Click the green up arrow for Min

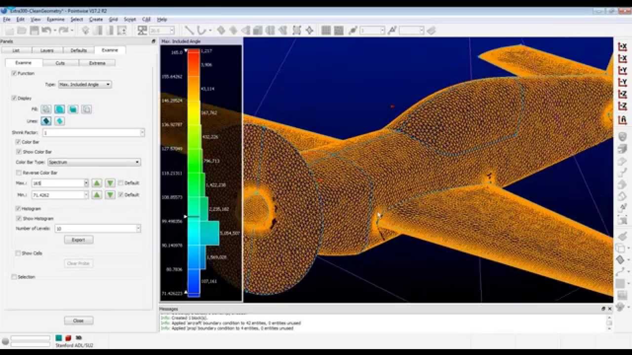(x=97, y=195)
